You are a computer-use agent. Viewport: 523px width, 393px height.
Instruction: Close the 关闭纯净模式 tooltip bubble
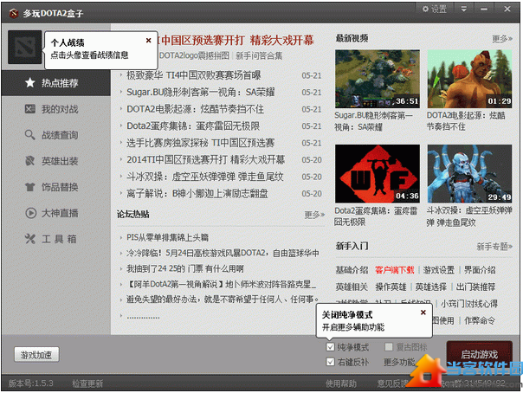point(423,312)
